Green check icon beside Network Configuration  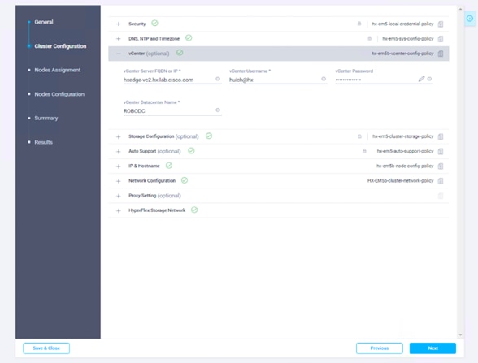tap(185, 180)
